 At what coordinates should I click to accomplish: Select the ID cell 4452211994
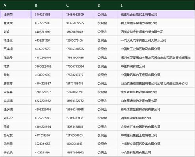pos(47,40)
